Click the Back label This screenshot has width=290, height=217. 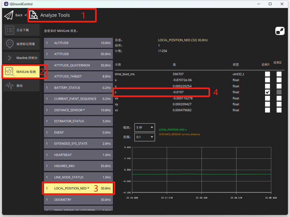(19, 15)
